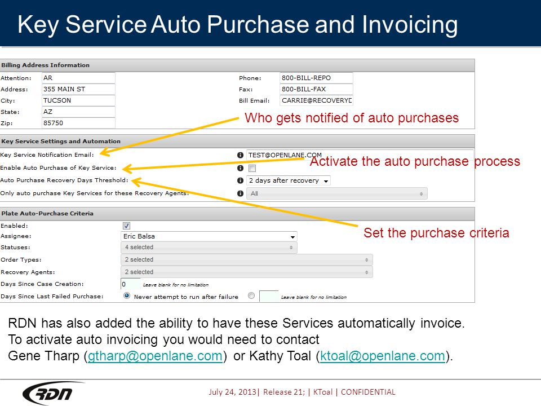Uncheck the Plate Auto-Purchase Enabled checkbox
Screen dimensions: 541x406
(x=126, y=226)
